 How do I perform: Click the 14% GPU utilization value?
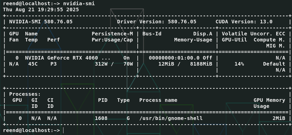point(239,64)
